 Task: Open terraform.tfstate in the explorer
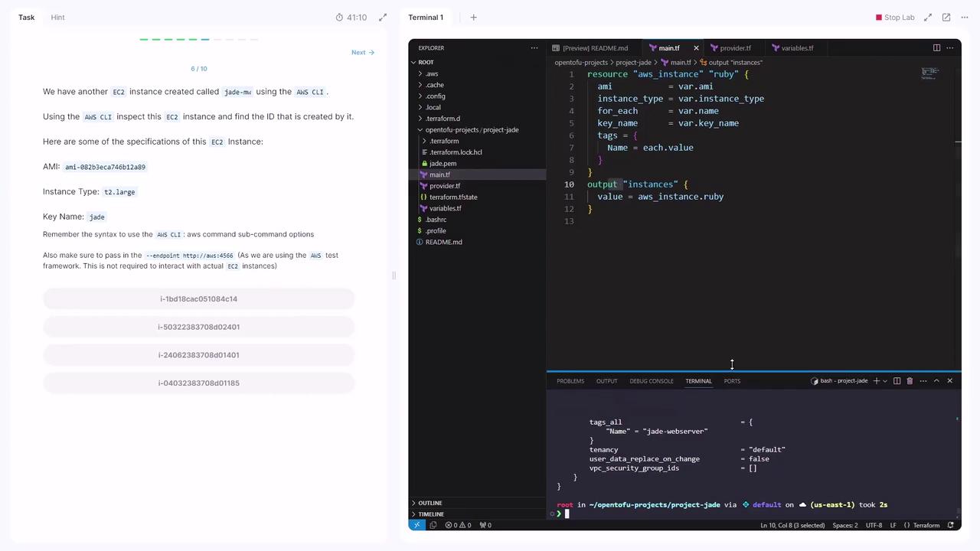453,197
